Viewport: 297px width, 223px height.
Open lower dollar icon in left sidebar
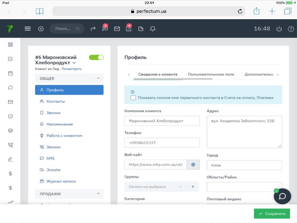[11, 188]
